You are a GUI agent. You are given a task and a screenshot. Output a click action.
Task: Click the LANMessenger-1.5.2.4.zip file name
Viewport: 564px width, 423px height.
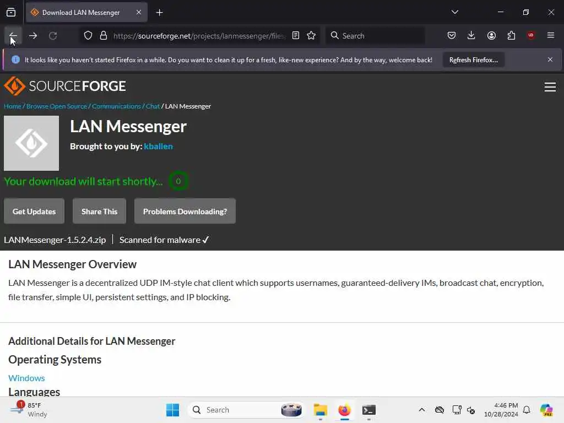pyautogui.click(x=55, y=240)
